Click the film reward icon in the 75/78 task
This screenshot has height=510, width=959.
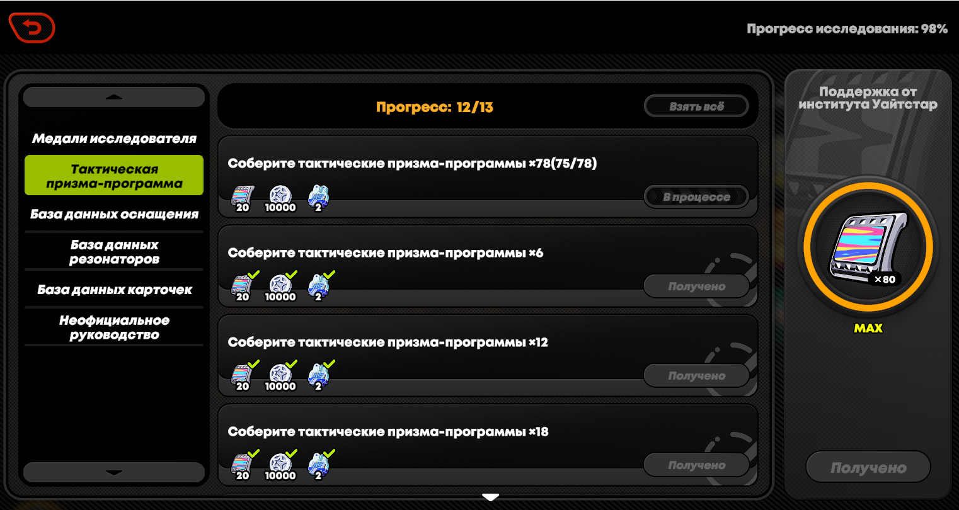pos(243,198)
